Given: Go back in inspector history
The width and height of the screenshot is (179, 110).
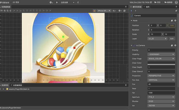Looking at the screenshot, I should (131, 11).
